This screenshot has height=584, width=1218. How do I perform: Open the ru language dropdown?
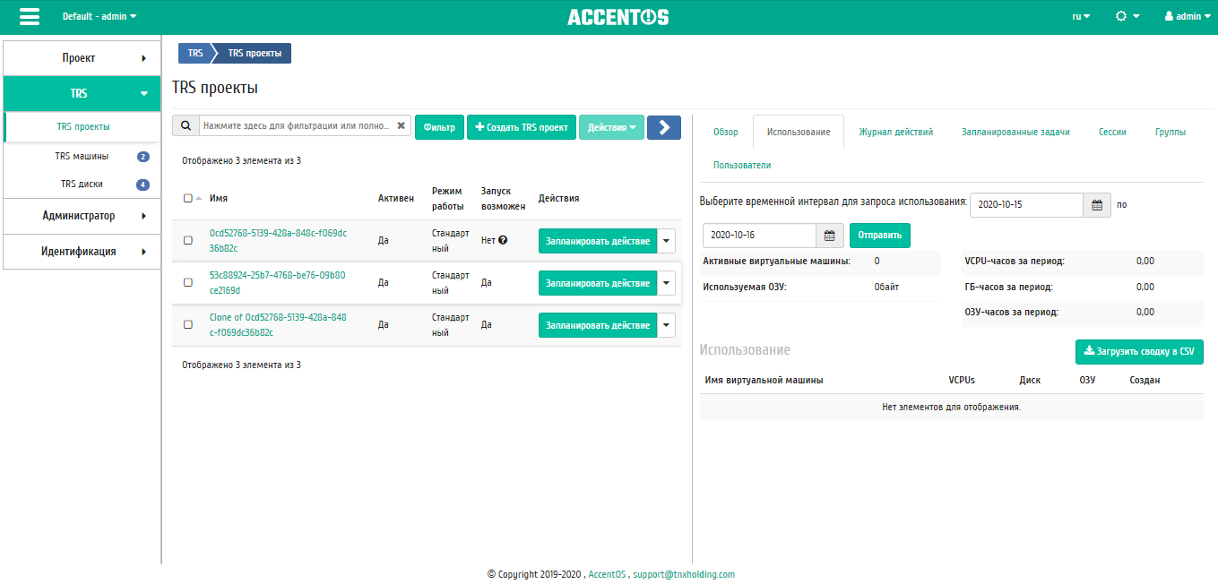[1081, 16]
